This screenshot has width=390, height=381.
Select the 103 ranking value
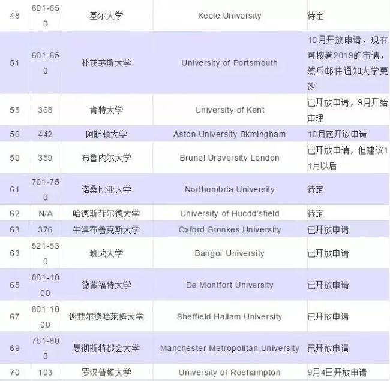[x=45, y=372]
